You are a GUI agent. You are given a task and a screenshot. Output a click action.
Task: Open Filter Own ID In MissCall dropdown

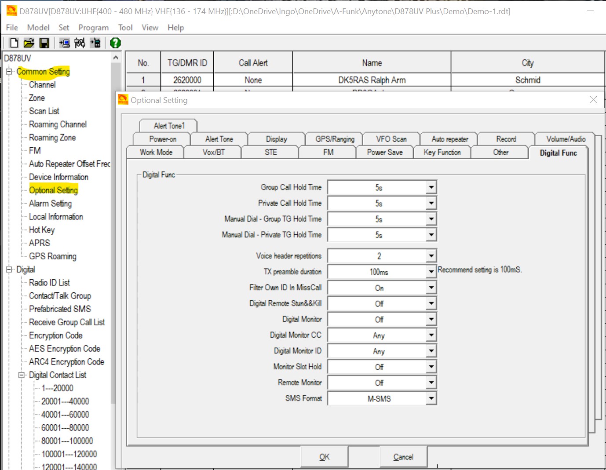tap(431, 288)
